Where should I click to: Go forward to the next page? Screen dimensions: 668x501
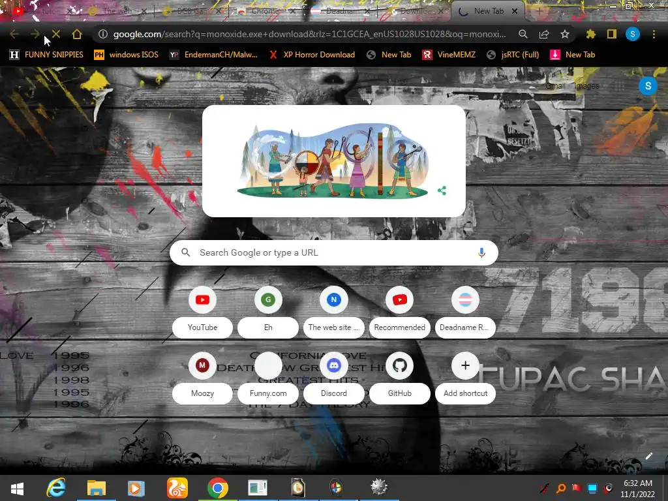coord(35,34)
